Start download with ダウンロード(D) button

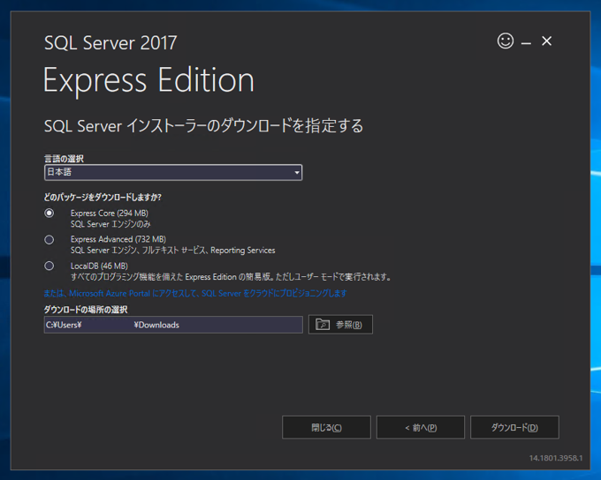point(514,427)
